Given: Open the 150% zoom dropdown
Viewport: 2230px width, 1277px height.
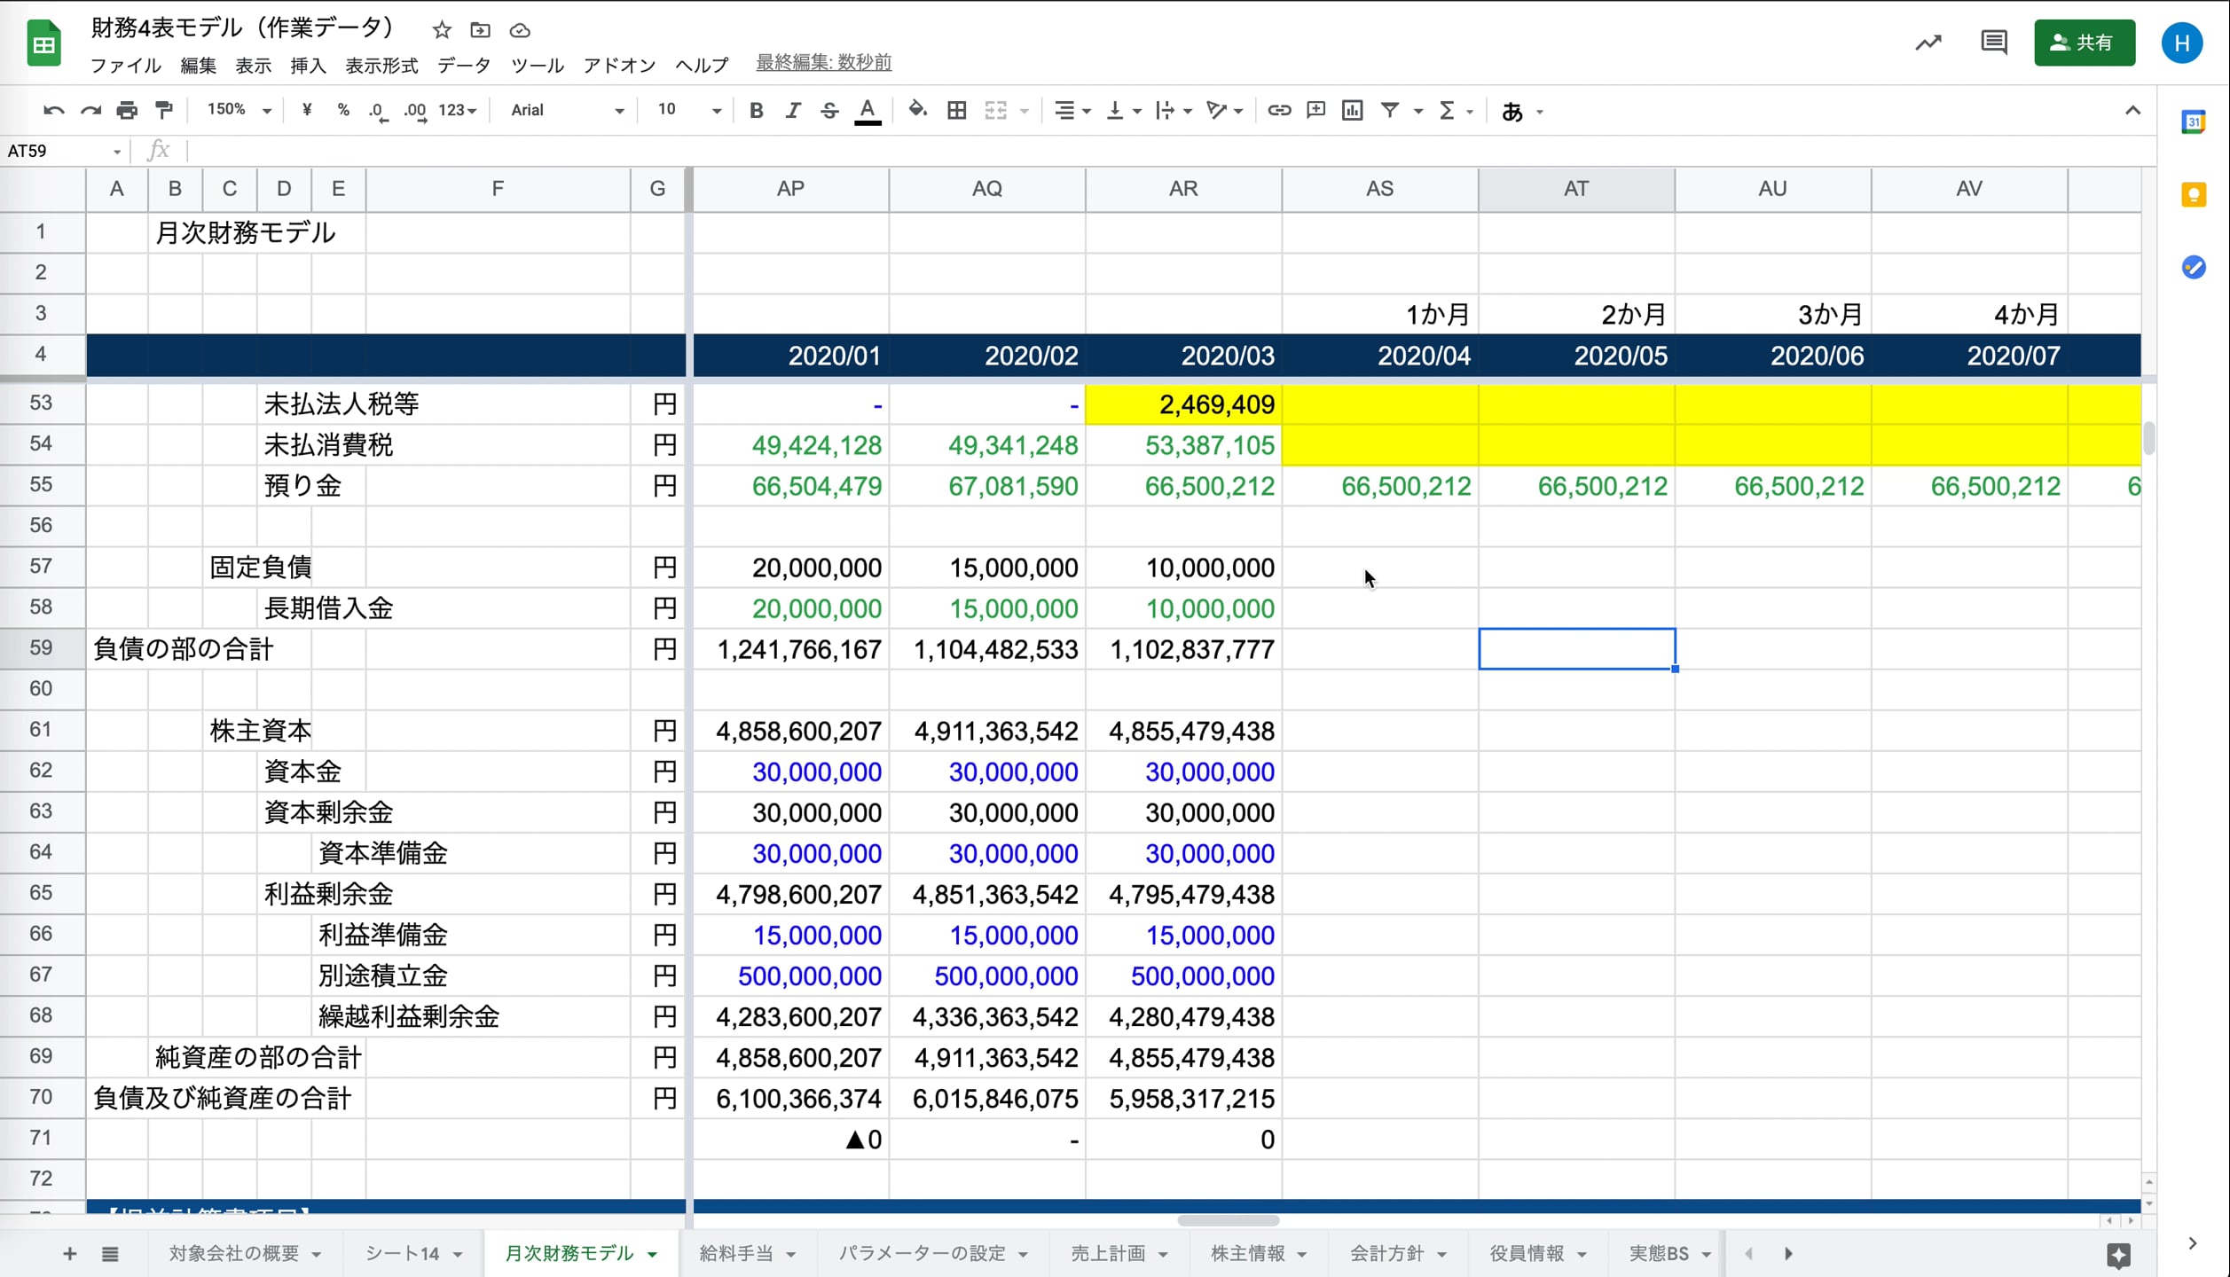Looking at the screenshot, I should (x=238, y=110).
